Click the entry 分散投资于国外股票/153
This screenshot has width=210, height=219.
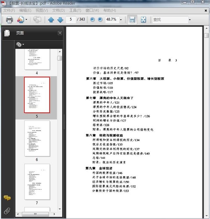coord(111,191)
